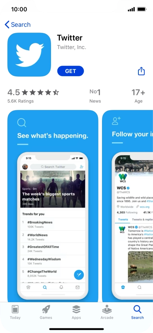
Task: Tap the add-person icon above "Follow your"
Action: coord(116,121)
